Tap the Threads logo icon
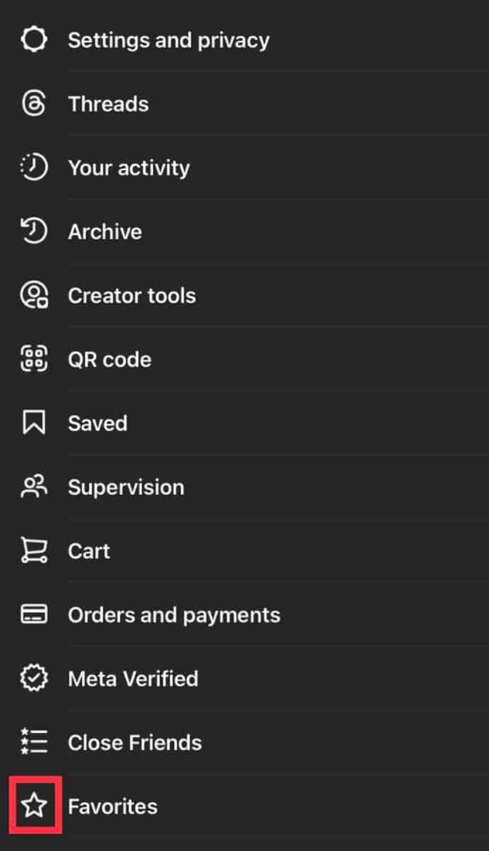 tap(34, 103)
